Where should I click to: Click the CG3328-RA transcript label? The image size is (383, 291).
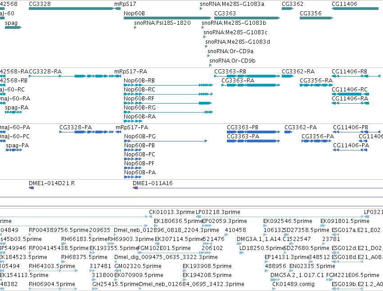[x=45, y=72]
